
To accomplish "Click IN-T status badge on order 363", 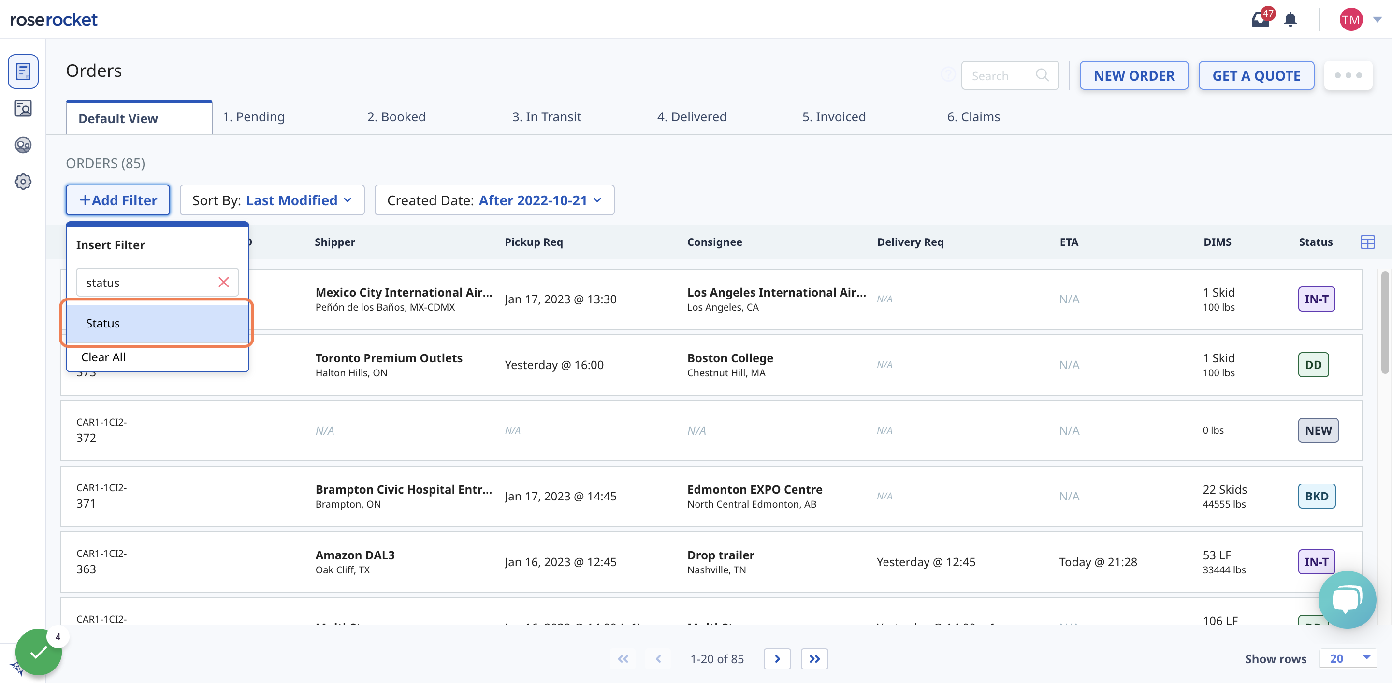I will tap(1316, 562).
